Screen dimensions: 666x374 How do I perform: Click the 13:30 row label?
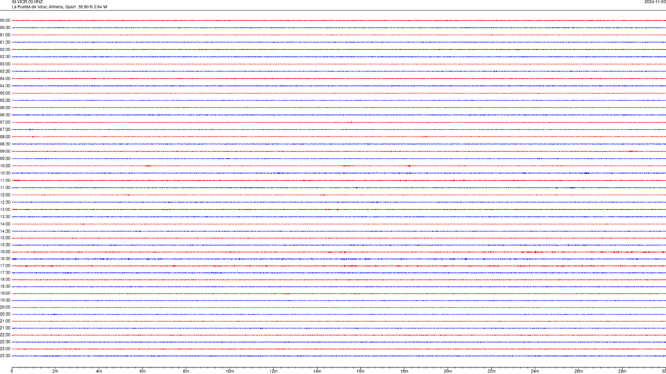[x=5, y=217]
